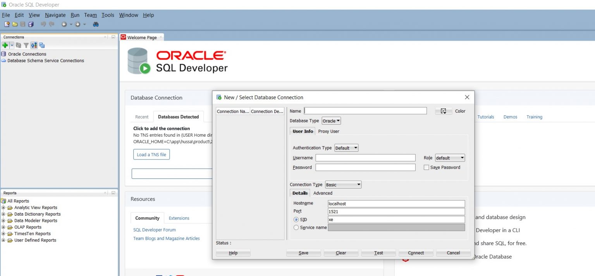Minimize the Connections panel

(113, 37)
